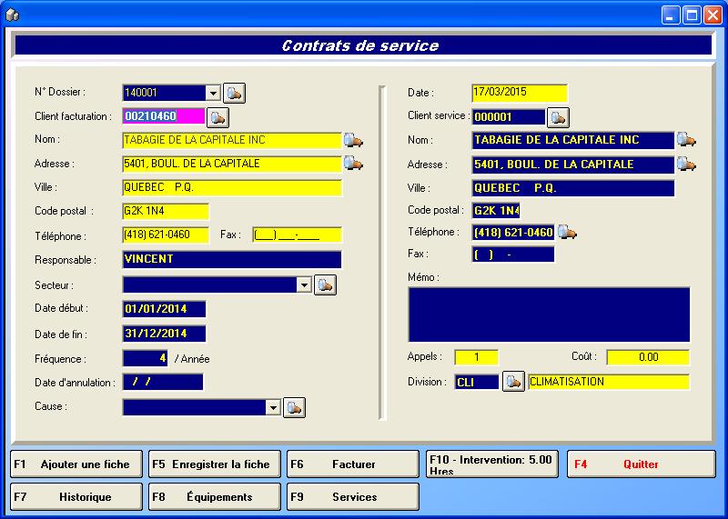Click icon beside service Téléphone field
Screen dimensions: 728x519
(x=567, y=233)
